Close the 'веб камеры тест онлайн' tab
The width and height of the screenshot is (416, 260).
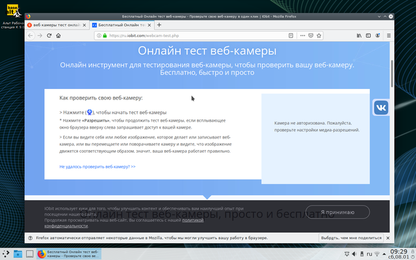point(84,25)
